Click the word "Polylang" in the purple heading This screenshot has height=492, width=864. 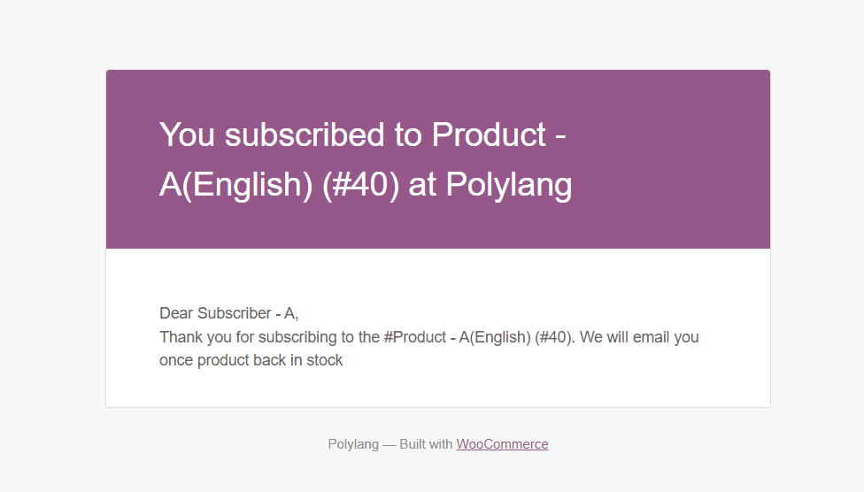tap(509, 185)
